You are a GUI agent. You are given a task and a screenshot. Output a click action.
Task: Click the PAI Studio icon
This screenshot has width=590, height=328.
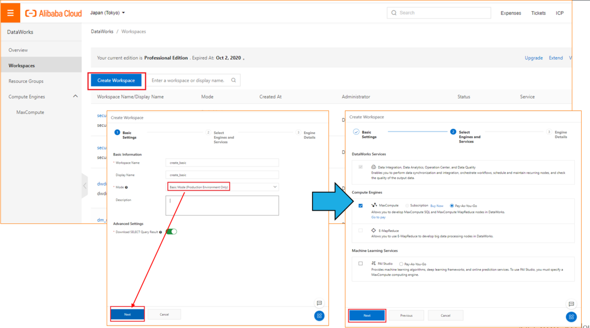[374, 264]
